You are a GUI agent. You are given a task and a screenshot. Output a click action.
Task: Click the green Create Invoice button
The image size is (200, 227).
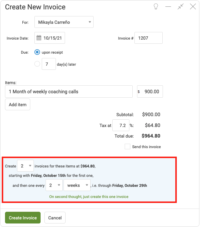point(23,218)
